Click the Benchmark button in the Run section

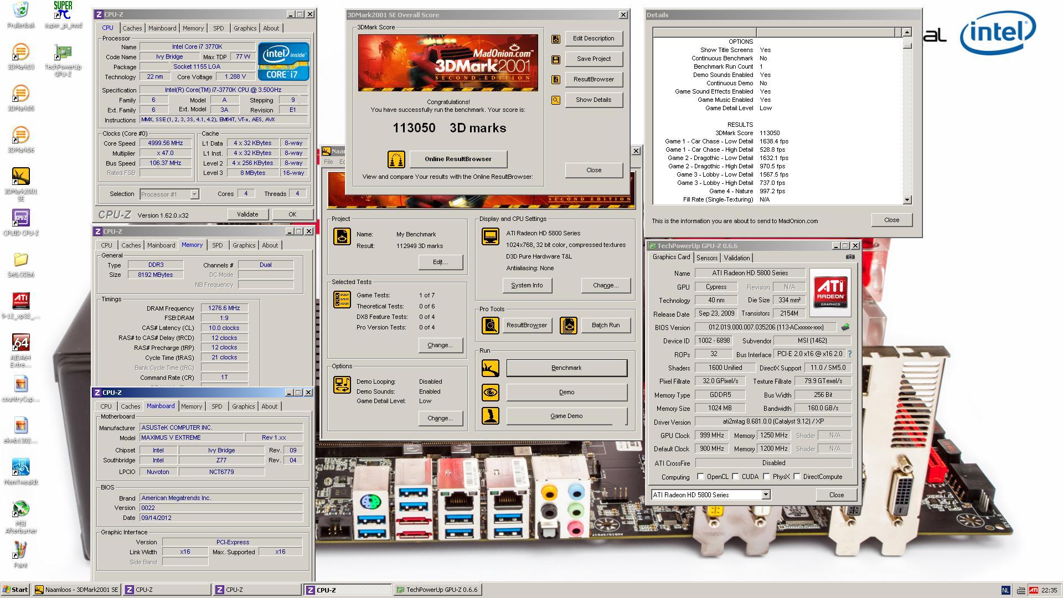[x=566, y=368]
